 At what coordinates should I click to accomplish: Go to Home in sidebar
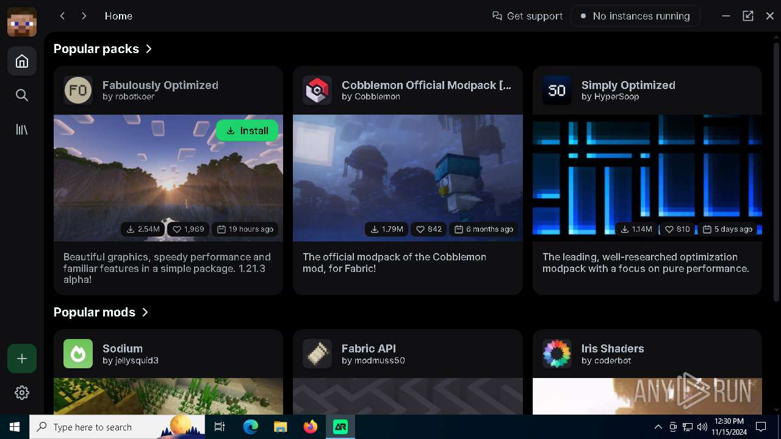pos(22,61)
